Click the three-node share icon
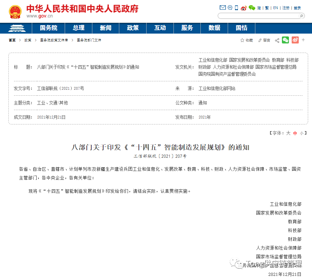 [x=277, y=40]
